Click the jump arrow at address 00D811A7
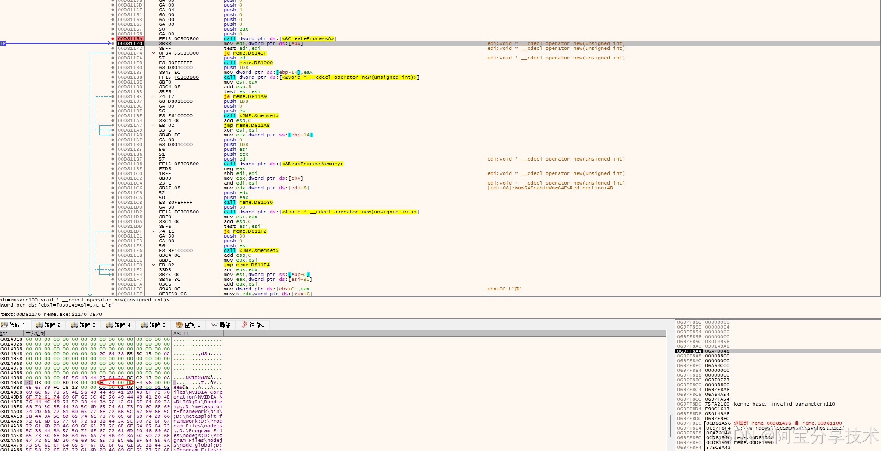The width and height of the screenshot is (881, 451). [153, 126]
